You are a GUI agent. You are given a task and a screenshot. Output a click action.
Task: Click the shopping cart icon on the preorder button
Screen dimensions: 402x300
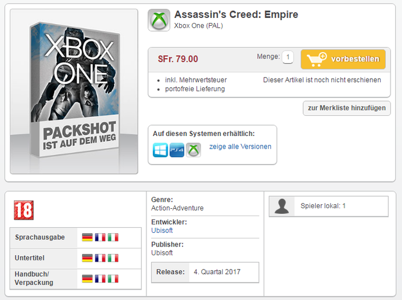(316, 60)
